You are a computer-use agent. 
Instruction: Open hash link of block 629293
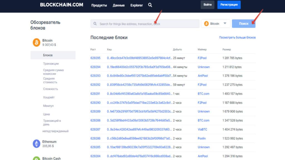[x=140, y=76]
